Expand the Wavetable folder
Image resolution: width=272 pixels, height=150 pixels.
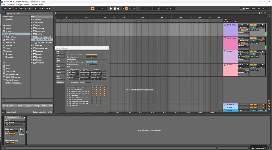32,63
